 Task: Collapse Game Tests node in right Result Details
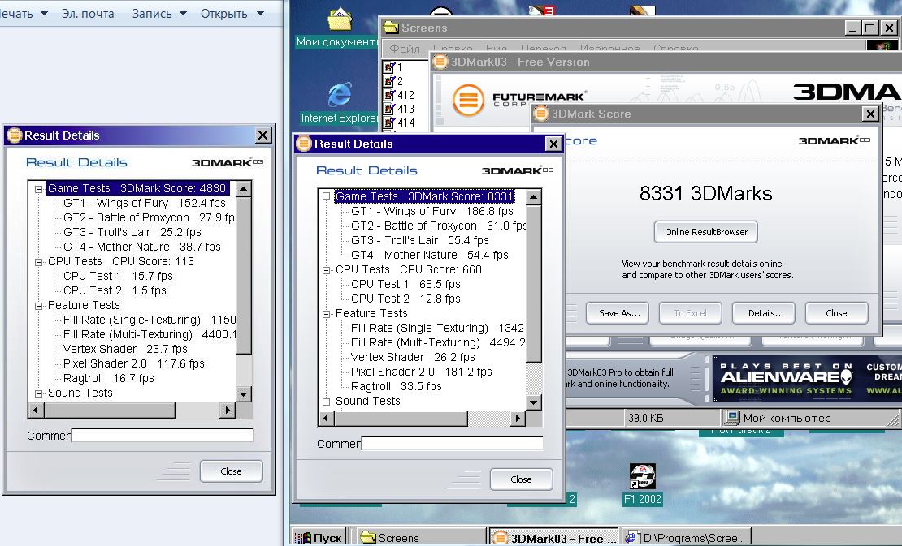point(326,196)
